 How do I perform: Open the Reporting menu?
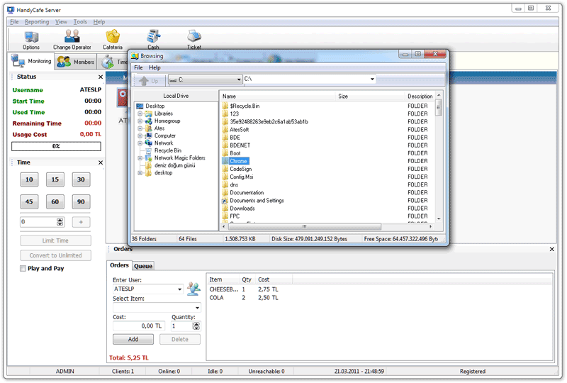tap(37, 22)
